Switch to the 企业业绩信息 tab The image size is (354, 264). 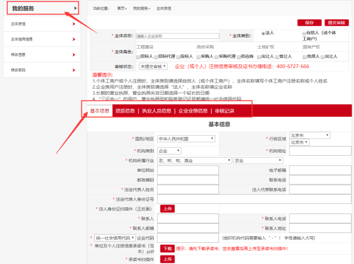[x=193, y=111]
